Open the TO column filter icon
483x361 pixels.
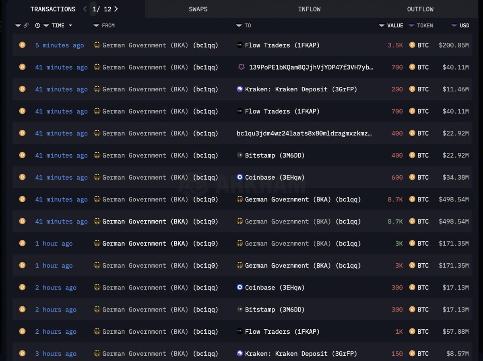point(239,25)
